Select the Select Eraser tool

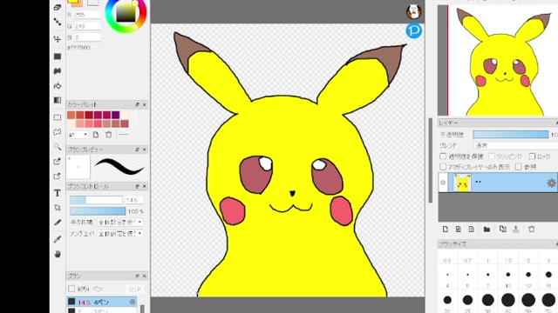click(58, 176)
